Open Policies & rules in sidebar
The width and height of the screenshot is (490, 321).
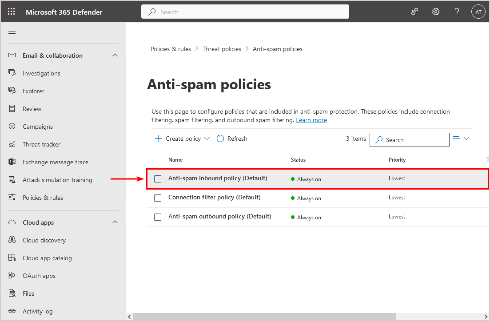click(43, 198)
